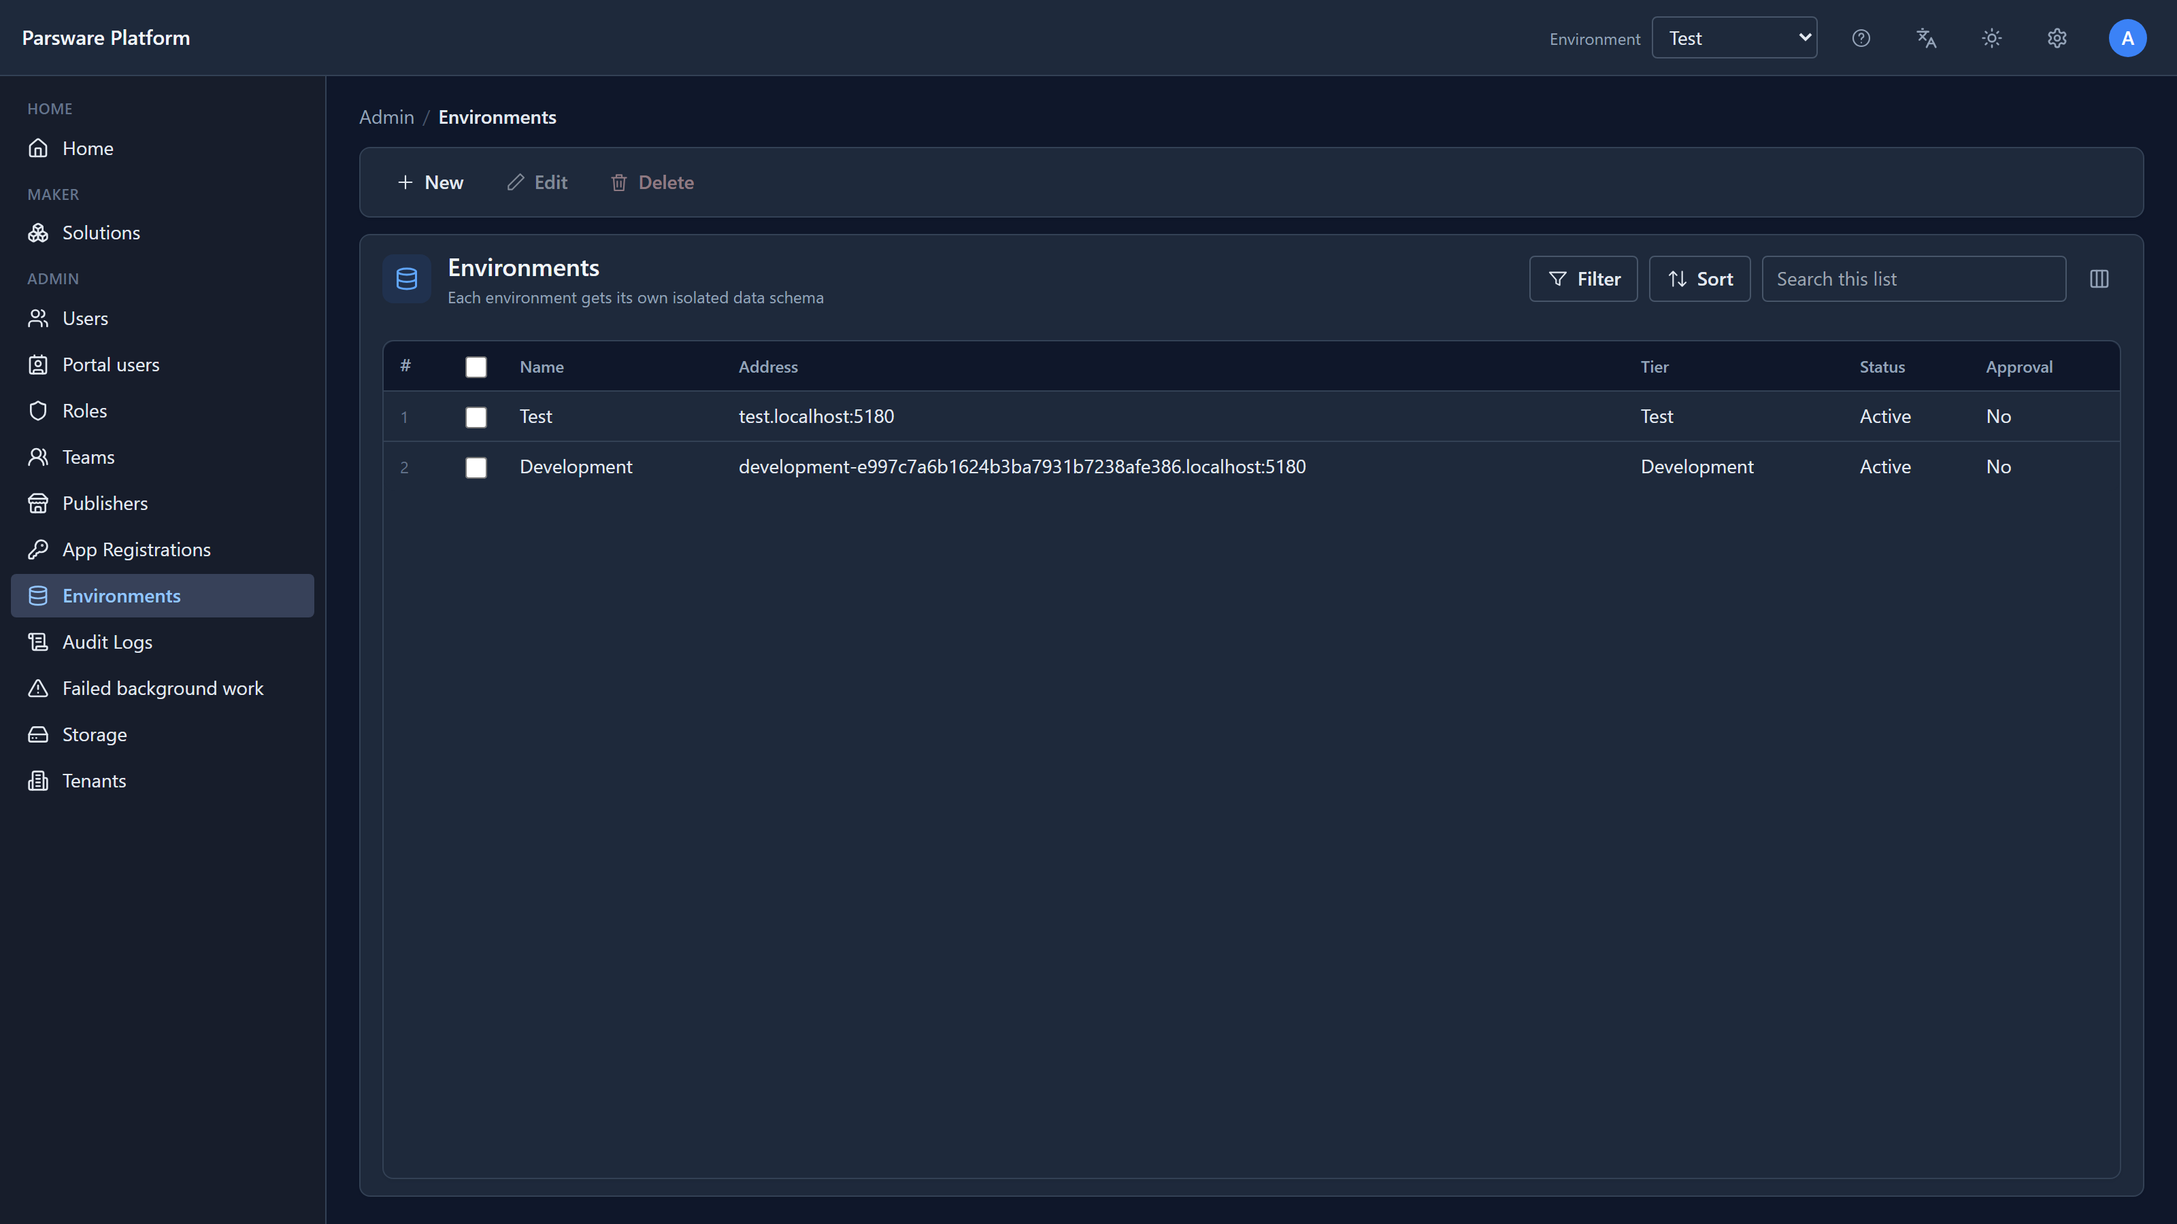Go to Teams in the sidebar
Image resolution: width=2177 pixels, height=1224 pixels.
pos(163,457)
